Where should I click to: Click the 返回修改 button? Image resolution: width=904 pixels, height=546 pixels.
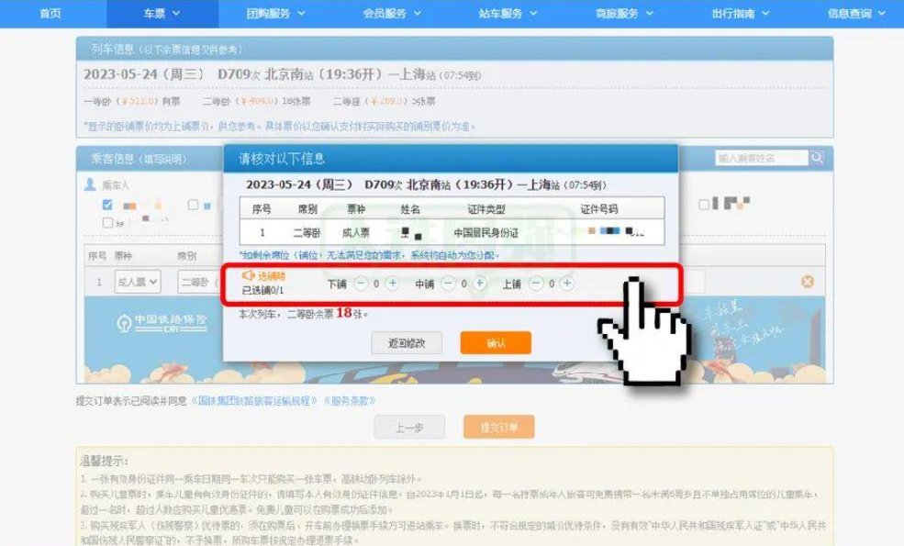pyautogui.click(x=406, y=343)
